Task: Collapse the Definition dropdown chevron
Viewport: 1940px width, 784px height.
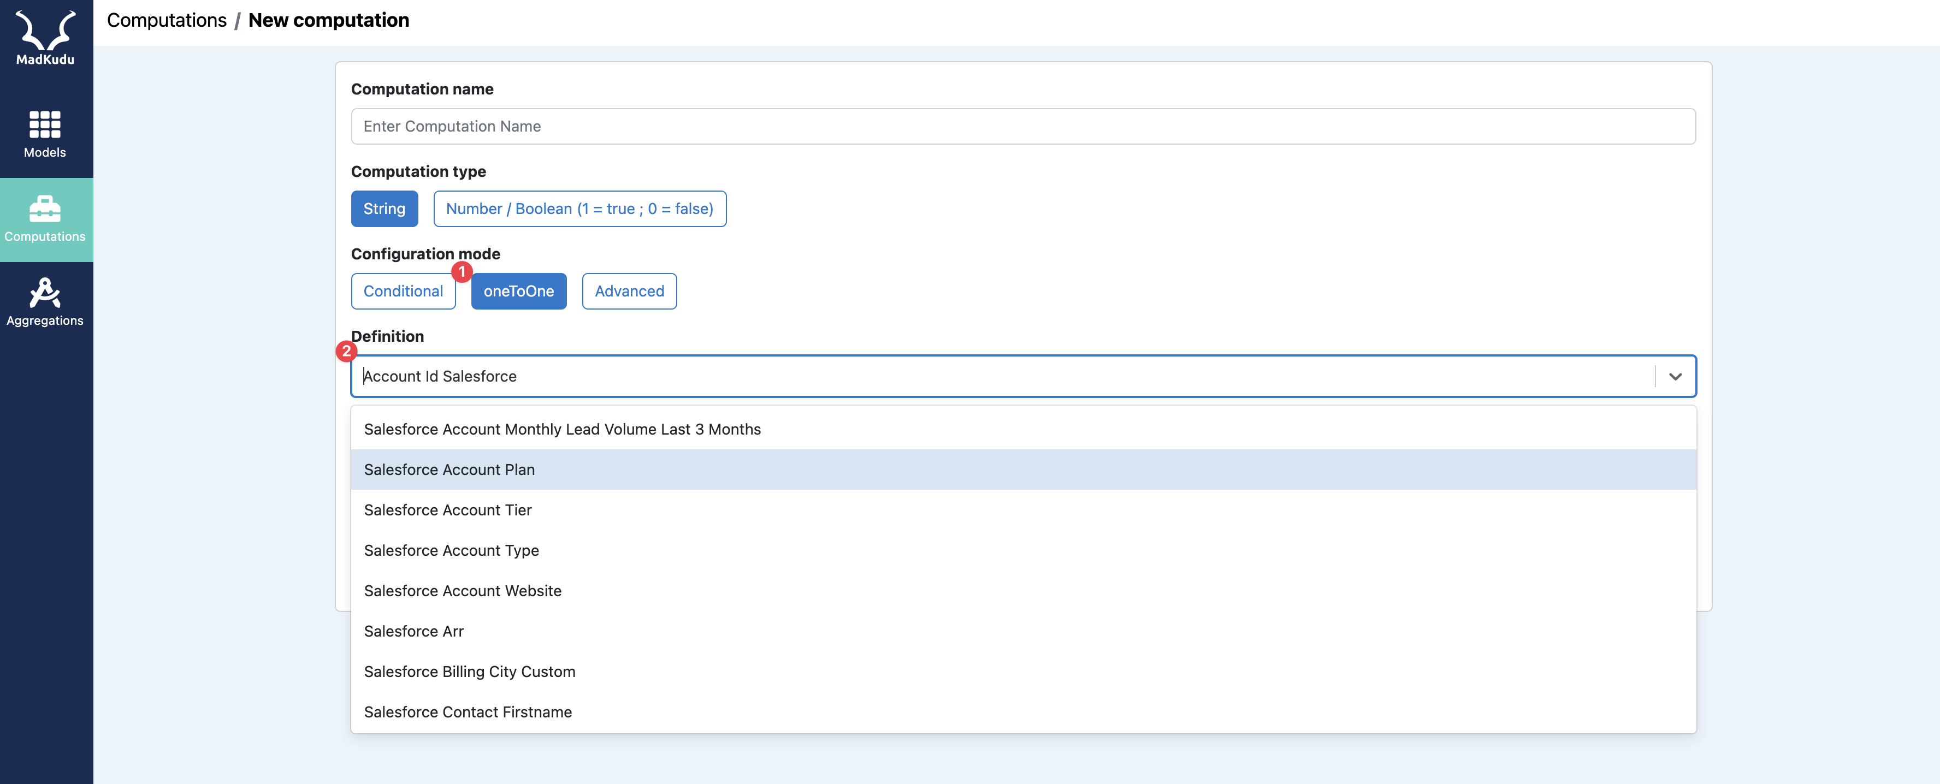Action: (x=1675, y=377)
